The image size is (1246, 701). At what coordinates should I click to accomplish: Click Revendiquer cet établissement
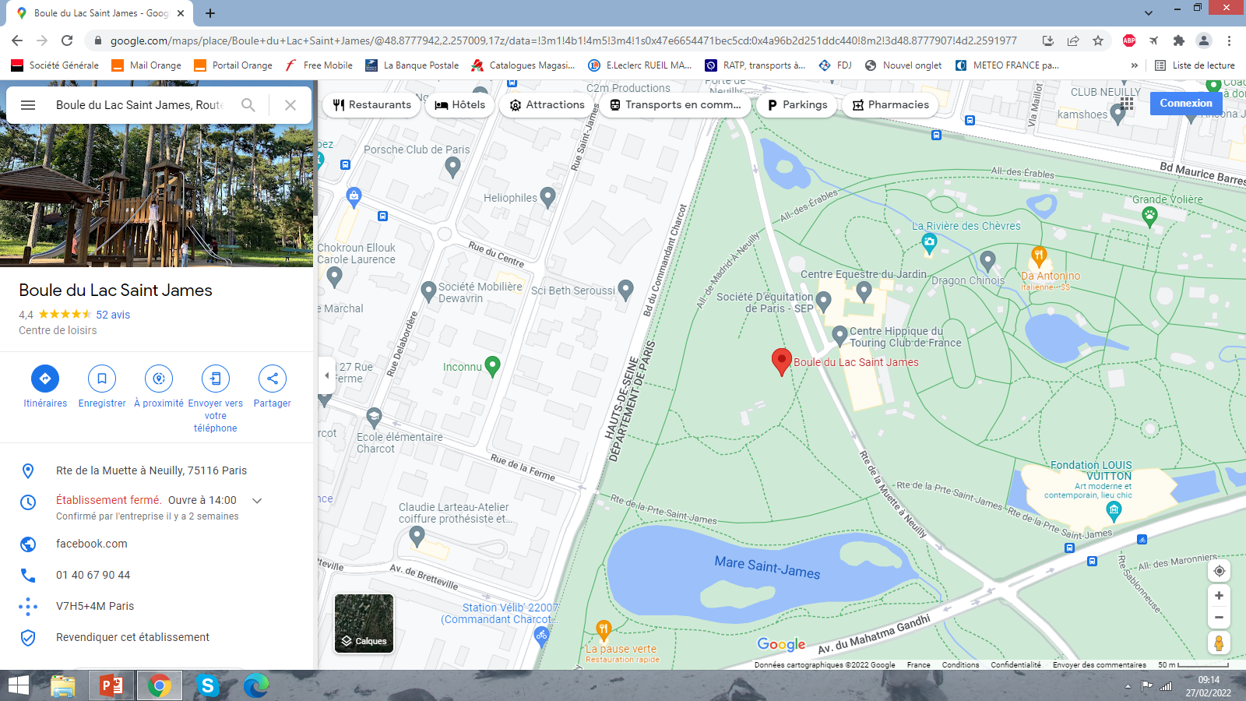click(132, 637)
